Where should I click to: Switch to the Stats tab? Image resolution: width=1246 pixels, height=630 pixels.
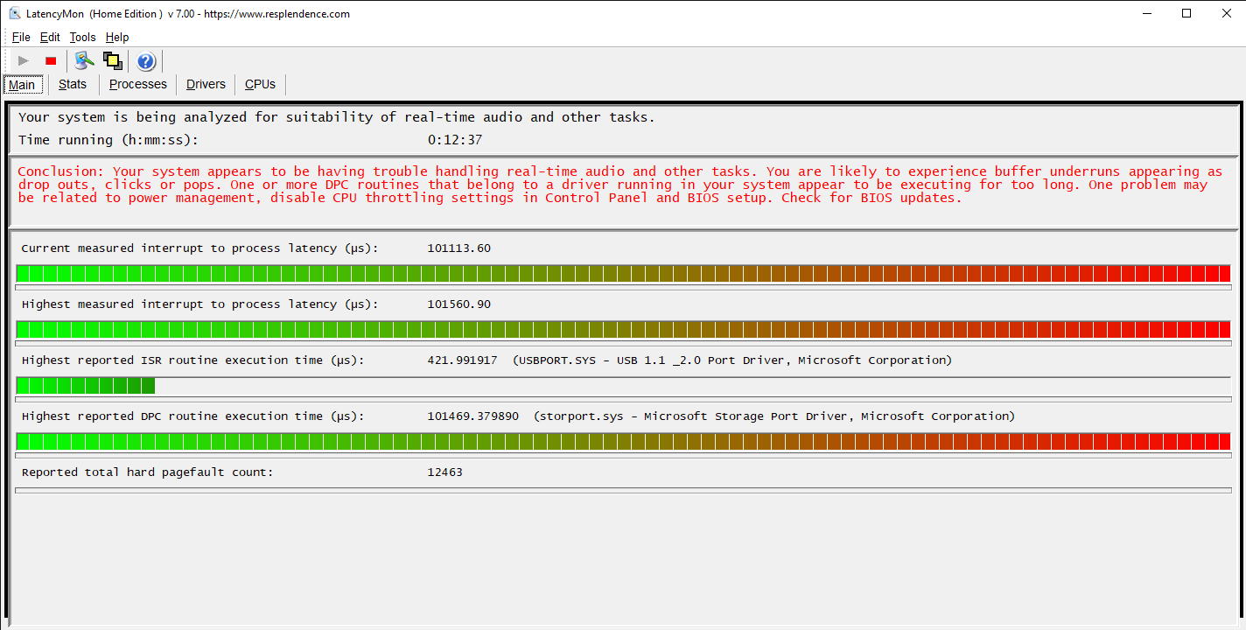pos(73,84)
